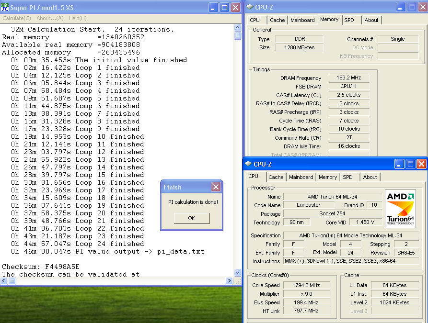Switch to Cache tab in upper CPU-Z window
The height and width of the screenshot is (323, 428).
[x=278, y=20]
